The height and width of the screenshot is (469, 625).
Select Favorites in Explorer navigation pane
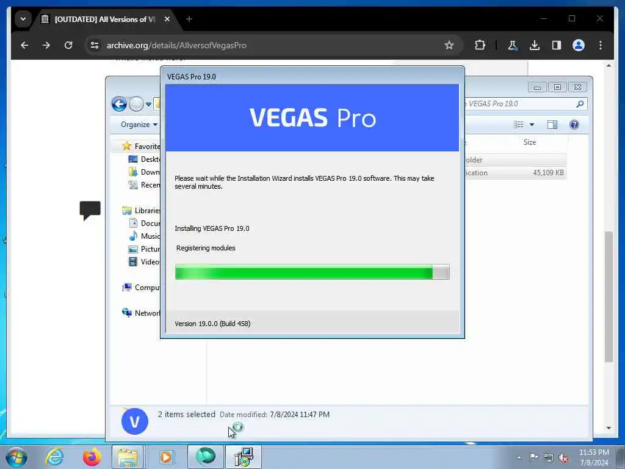141,147
